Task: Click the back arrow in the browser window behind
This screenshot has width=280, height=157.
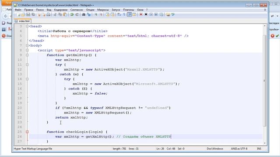Action: tap(6, 16)
